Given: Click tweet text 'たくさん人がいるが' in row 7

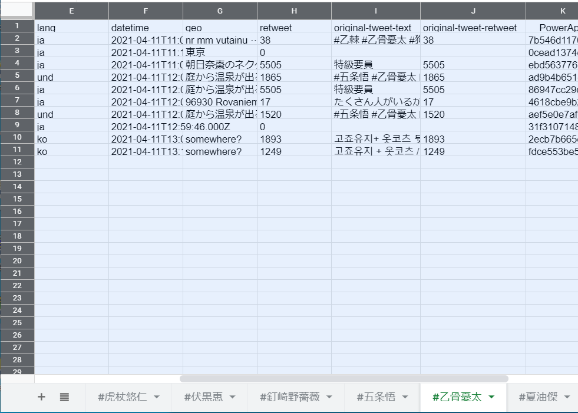Looking at the screenshot, I should [x=376, y=100].
